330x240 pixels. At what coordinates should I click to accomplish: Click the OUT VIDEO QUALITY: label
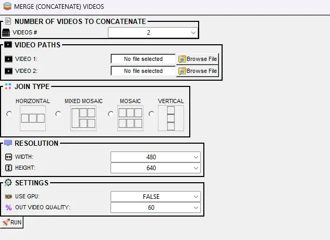point(43,207)
